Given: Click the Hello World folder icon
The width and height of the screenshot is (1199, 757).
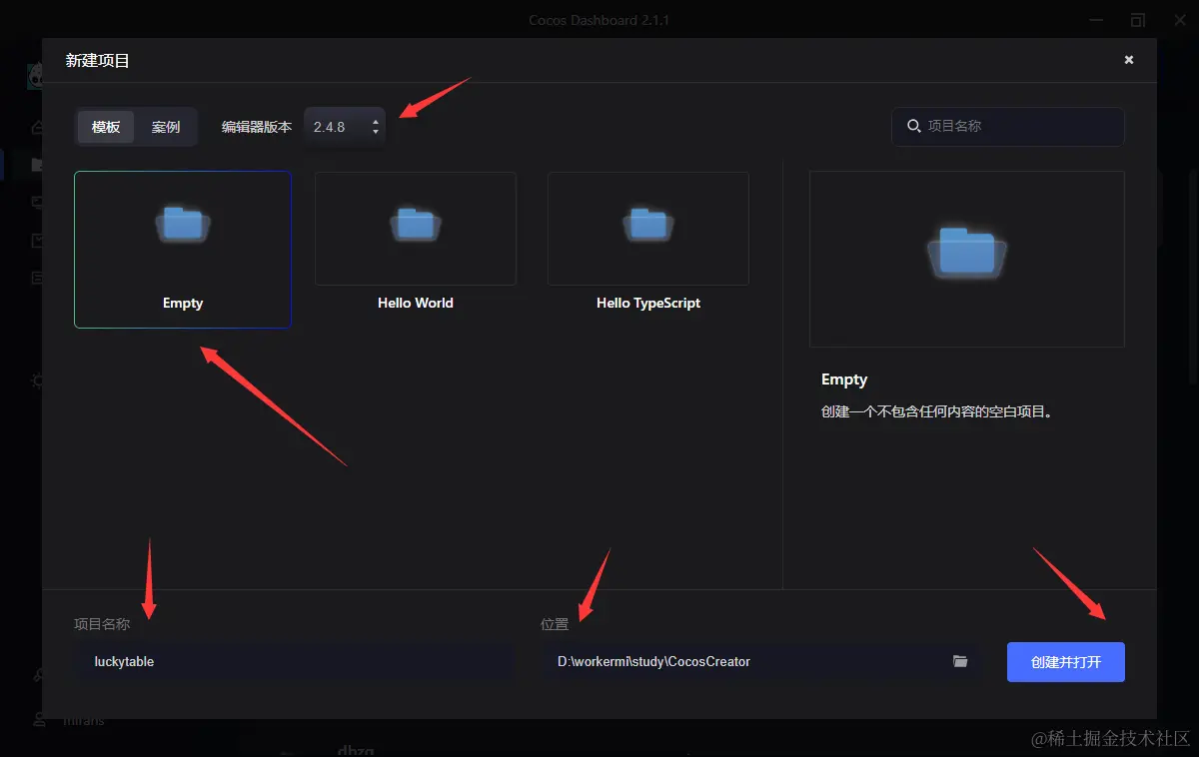Looking at the screenshot, I should click(416, 224).
